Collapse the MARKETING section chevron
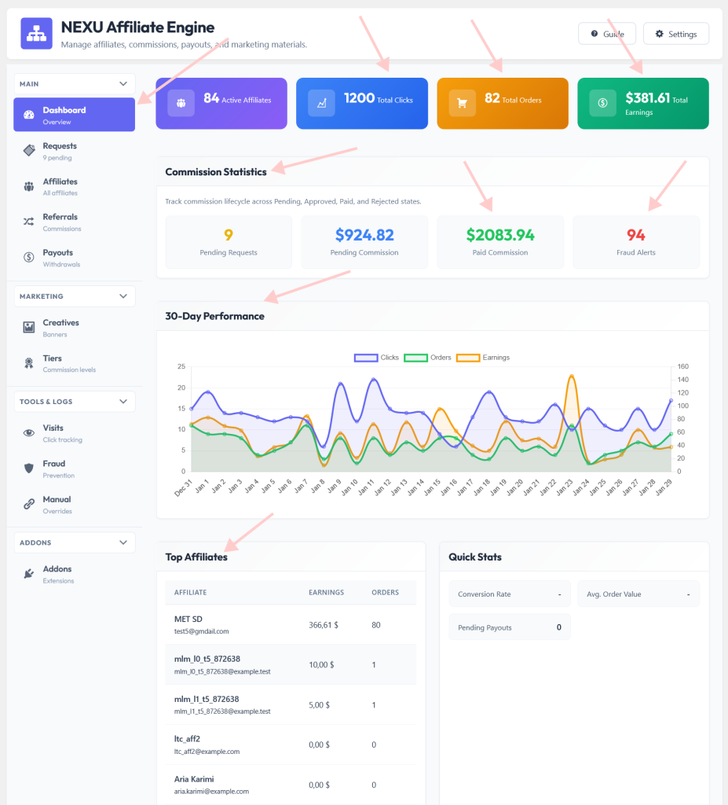This screenshot has width=728, height=805. click(x=123, y=296)
